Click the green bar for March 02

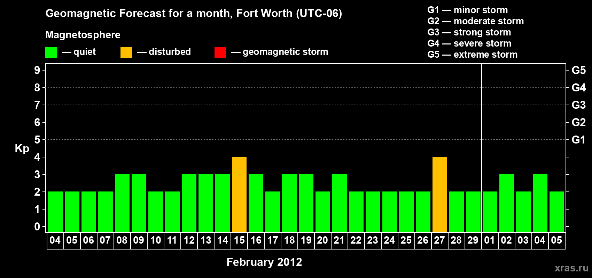[x=507, y=203]
